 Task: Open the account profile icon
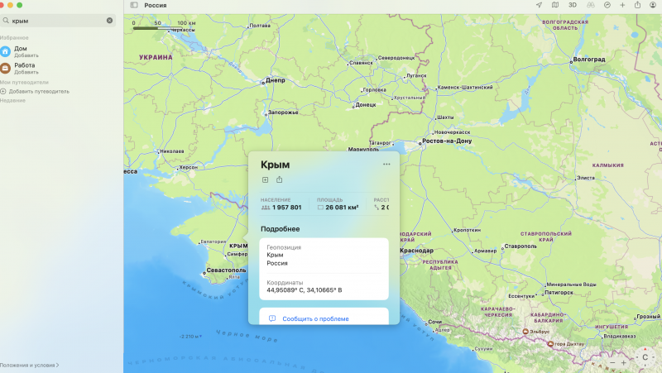(x=655, y=5)
